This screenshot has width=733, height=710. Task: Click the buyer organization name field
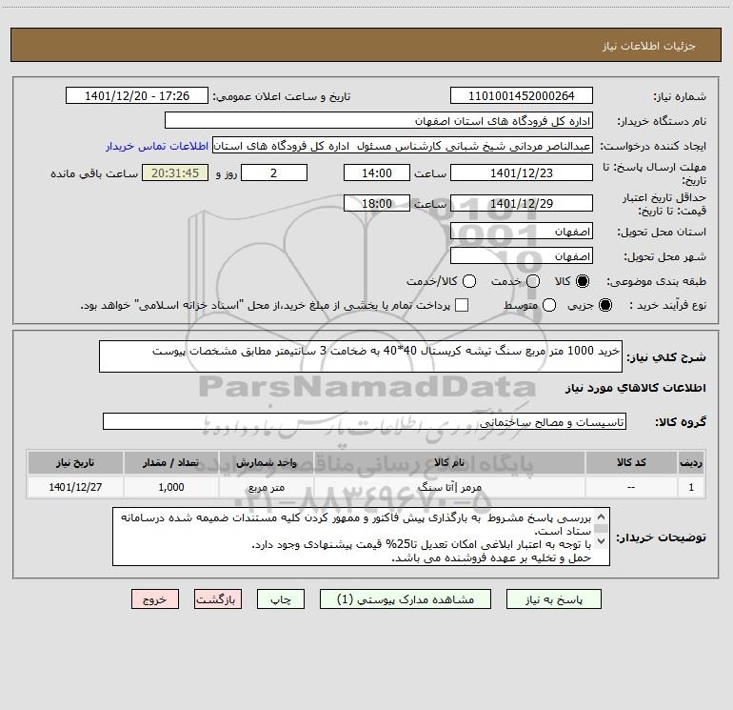pyautogui.click(x=379, y=121)
